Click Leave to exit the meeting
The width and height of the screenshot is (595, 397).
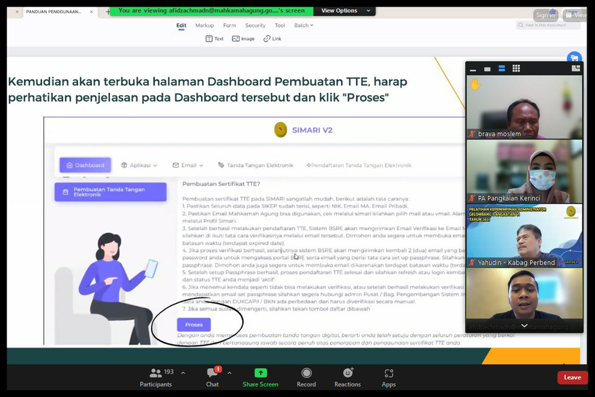[572, 377]
